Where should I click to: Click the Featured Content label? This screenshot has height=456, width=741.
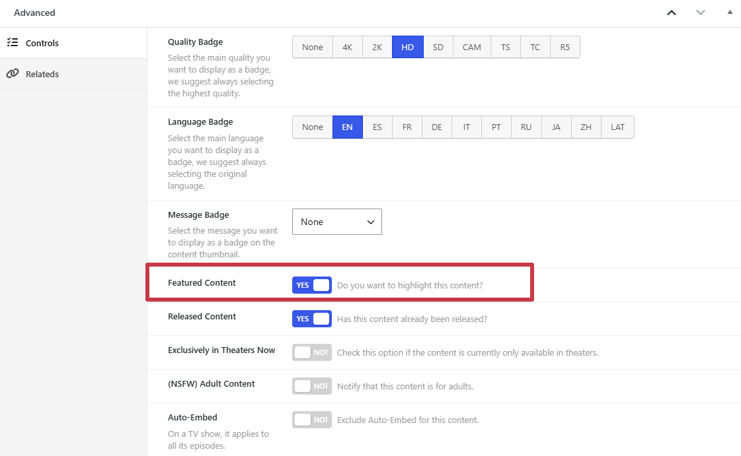[x=202, y=282]
